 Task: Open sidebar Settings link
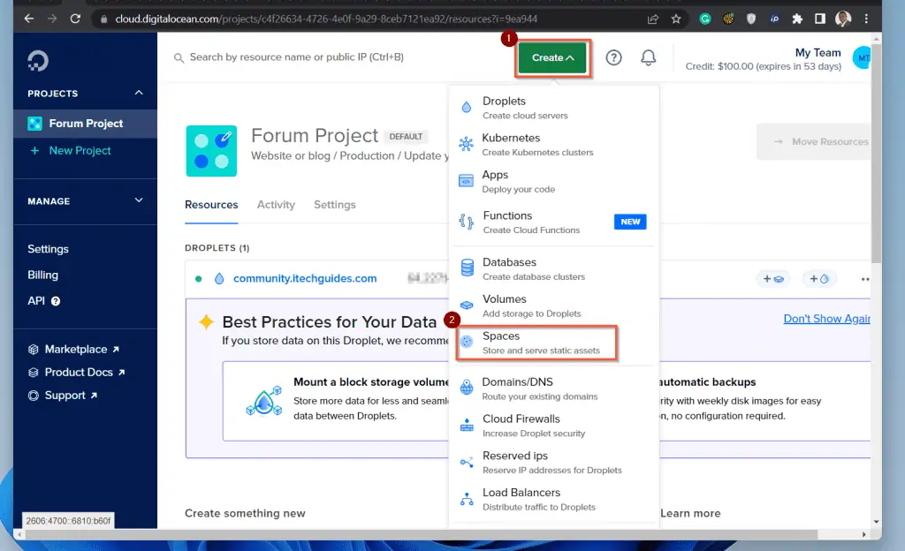pos(48,249)
